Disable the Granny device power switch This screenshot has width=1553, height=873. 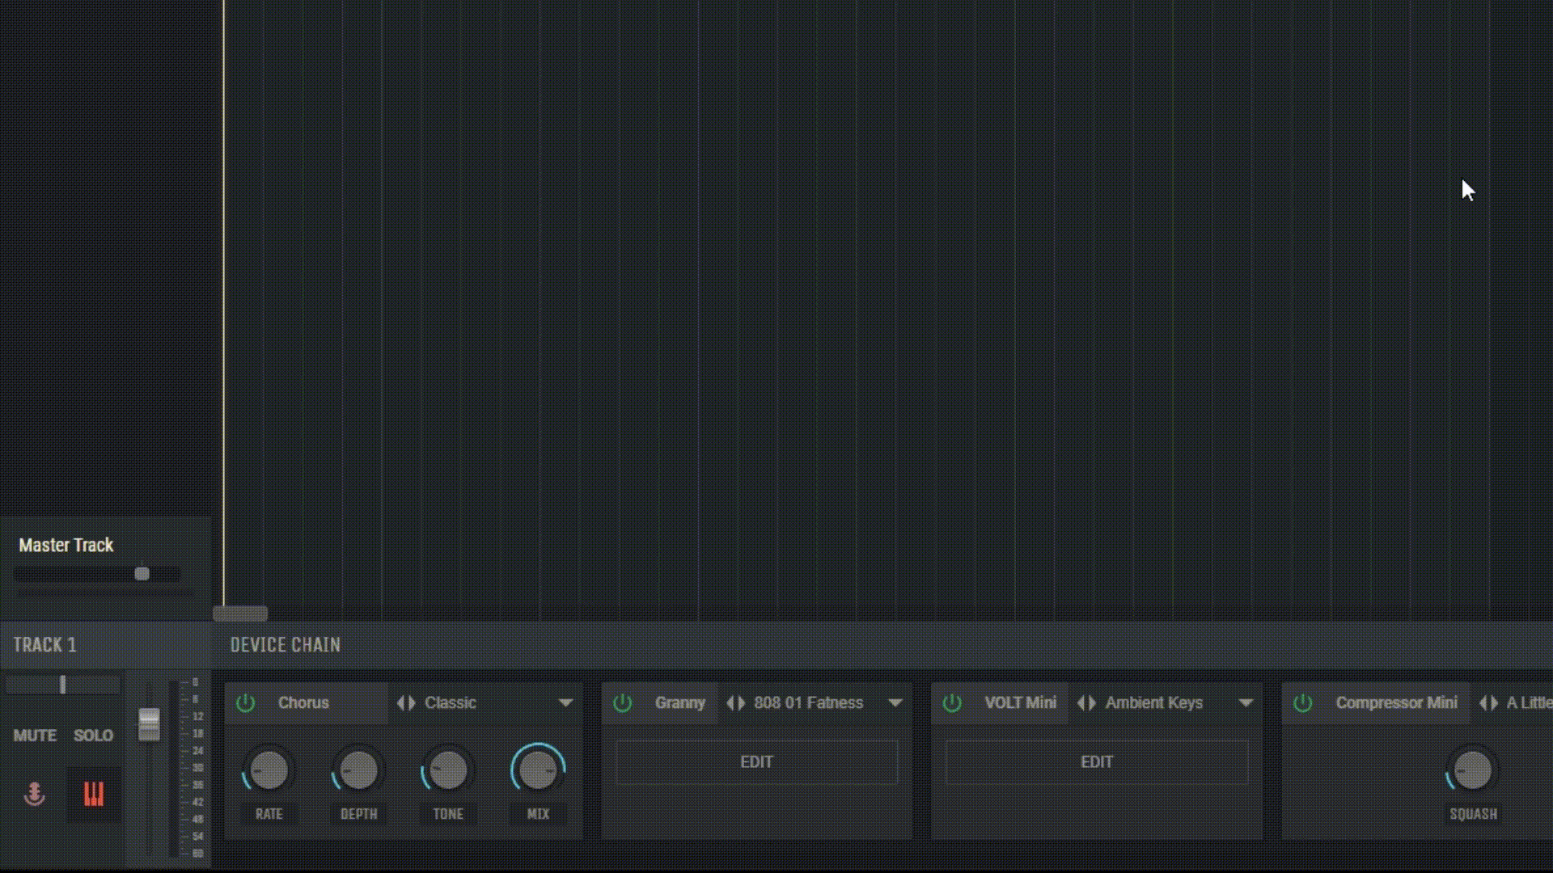coord(622,703)
